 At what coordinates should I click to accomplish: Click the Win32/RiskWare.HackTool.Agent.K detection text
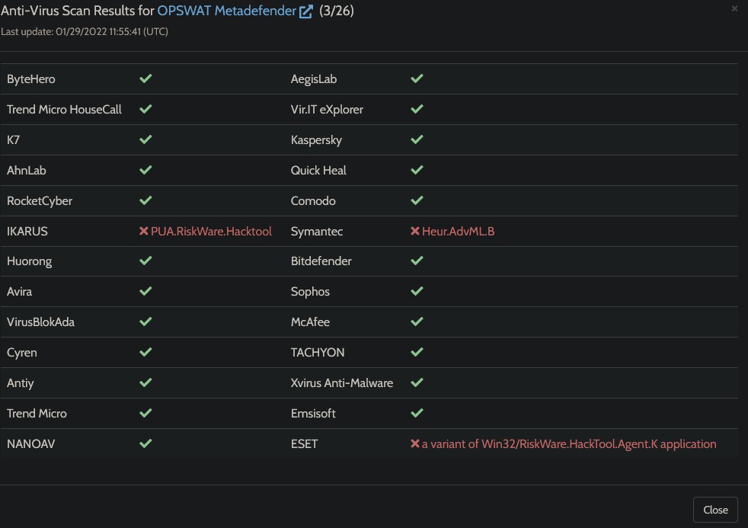tap(569, 443)
